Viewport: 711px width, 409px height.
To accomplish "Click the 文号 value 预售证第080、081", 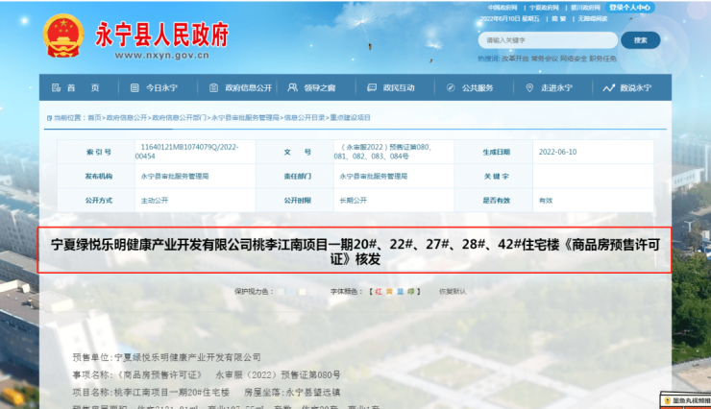I will coord(383,152).
